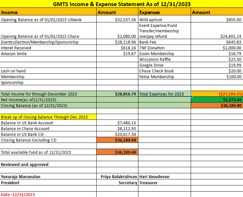
Task: Click the $28,218.96 amount cell
Action: (117, 42)
